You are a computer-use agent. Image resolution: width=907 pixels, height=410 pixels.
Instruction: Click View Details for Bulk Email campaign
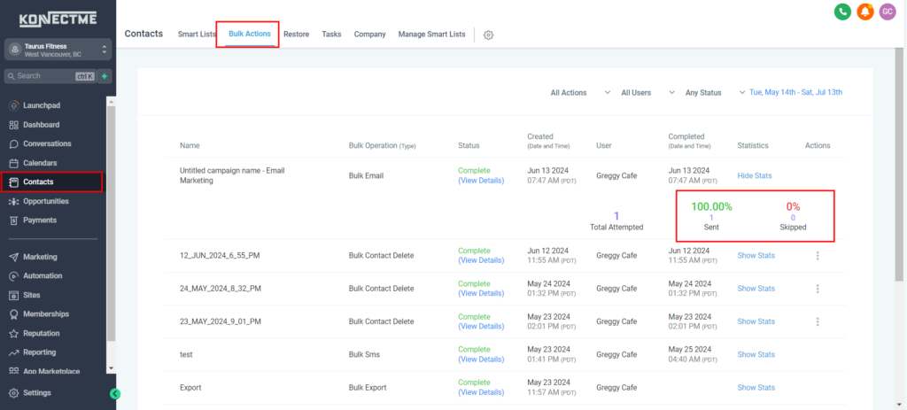point(481,181)
